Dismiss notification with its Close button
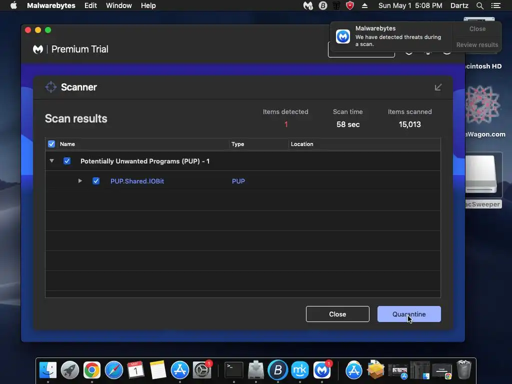The height and width of the screenshot is (384, 512). pos(477,28)
